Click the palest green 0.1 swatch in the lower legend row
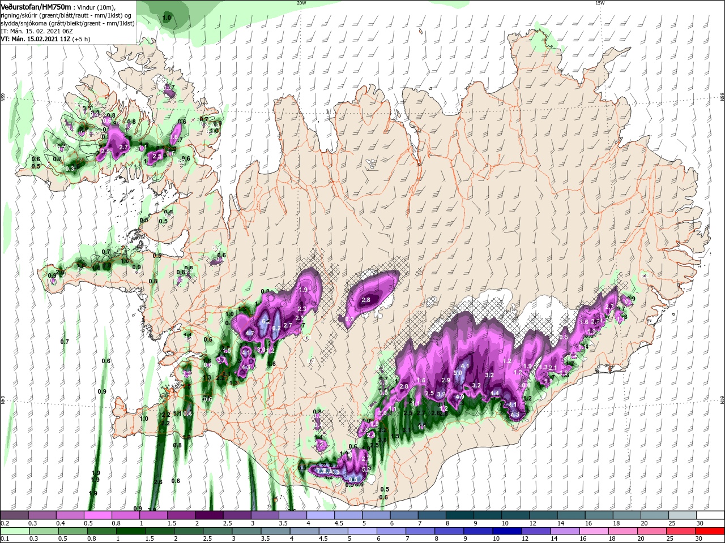 point(15,531)
